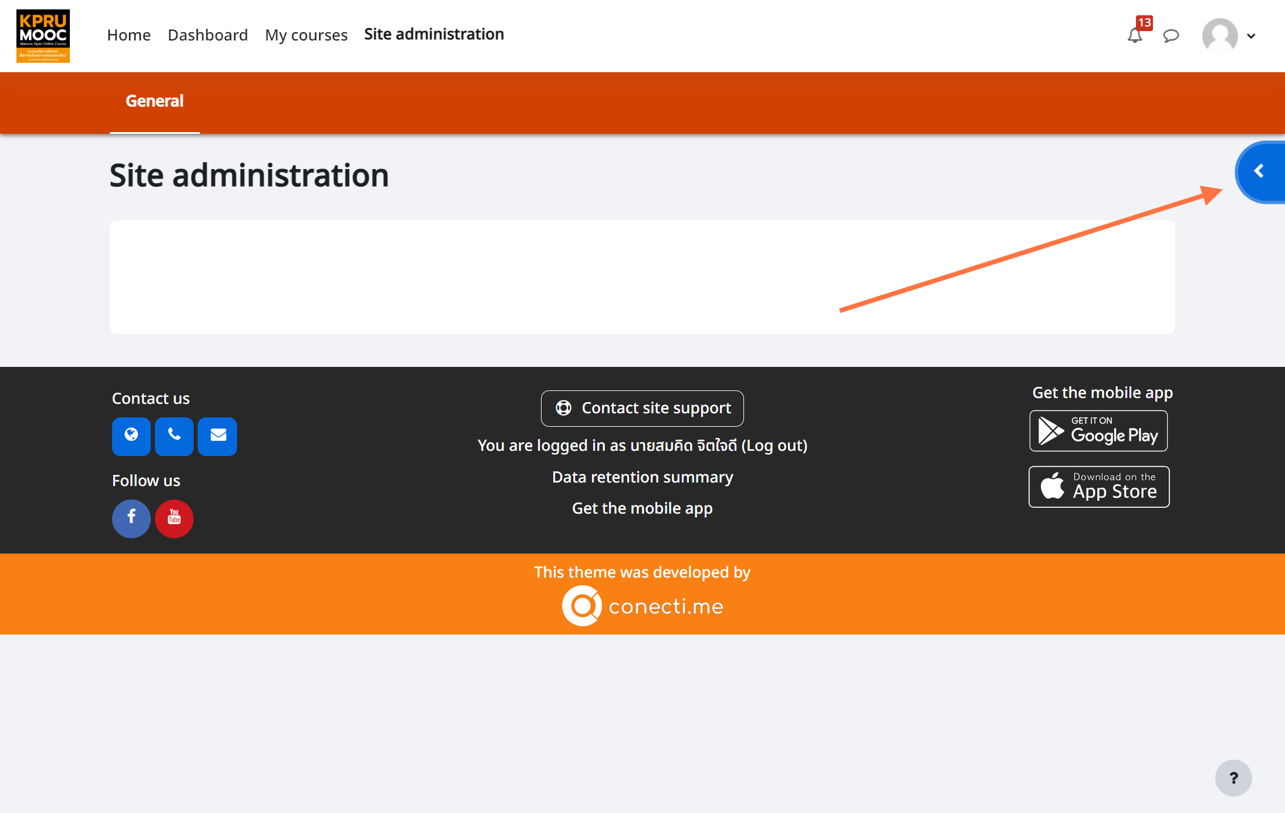This screenshot has width=1285, height=813.
Task: Open the Facebook follow icon
Action: point(131,518)
